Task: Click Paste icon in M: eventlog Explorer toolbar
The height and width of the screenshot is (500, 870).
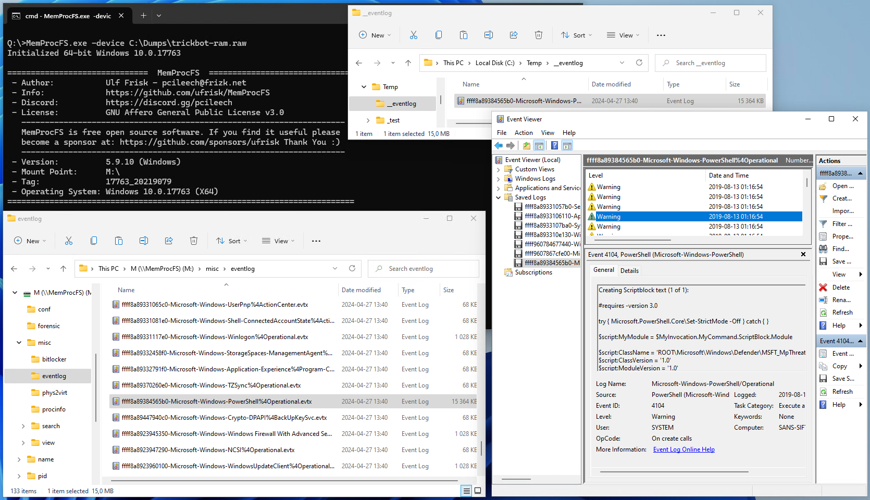Action: pyautogui.click(x=119, y=241)
